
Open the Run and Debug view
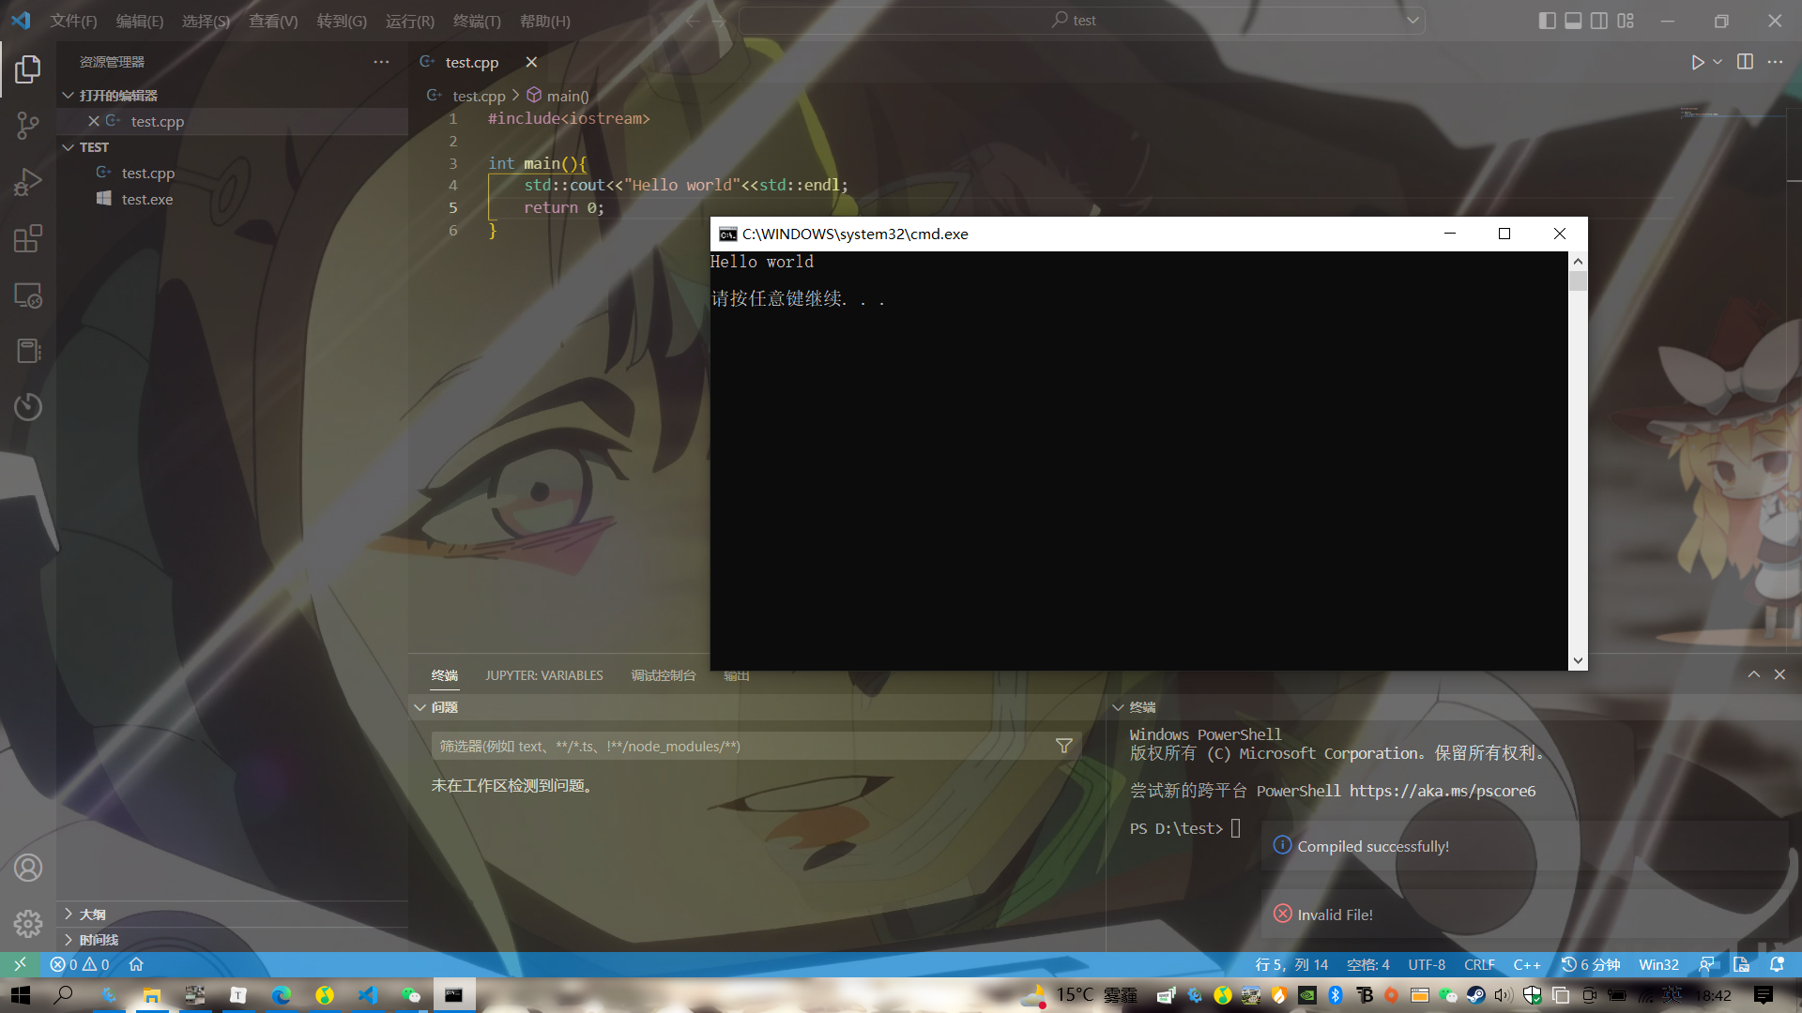pos(28,182)
